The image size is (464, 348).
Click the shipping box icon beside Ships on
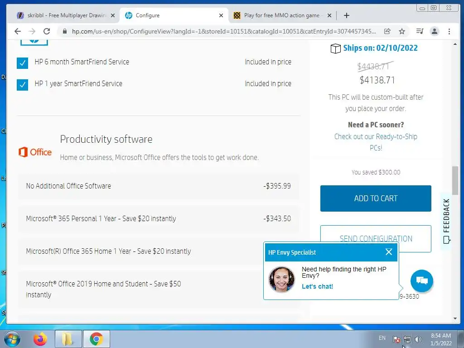(335, 48)
